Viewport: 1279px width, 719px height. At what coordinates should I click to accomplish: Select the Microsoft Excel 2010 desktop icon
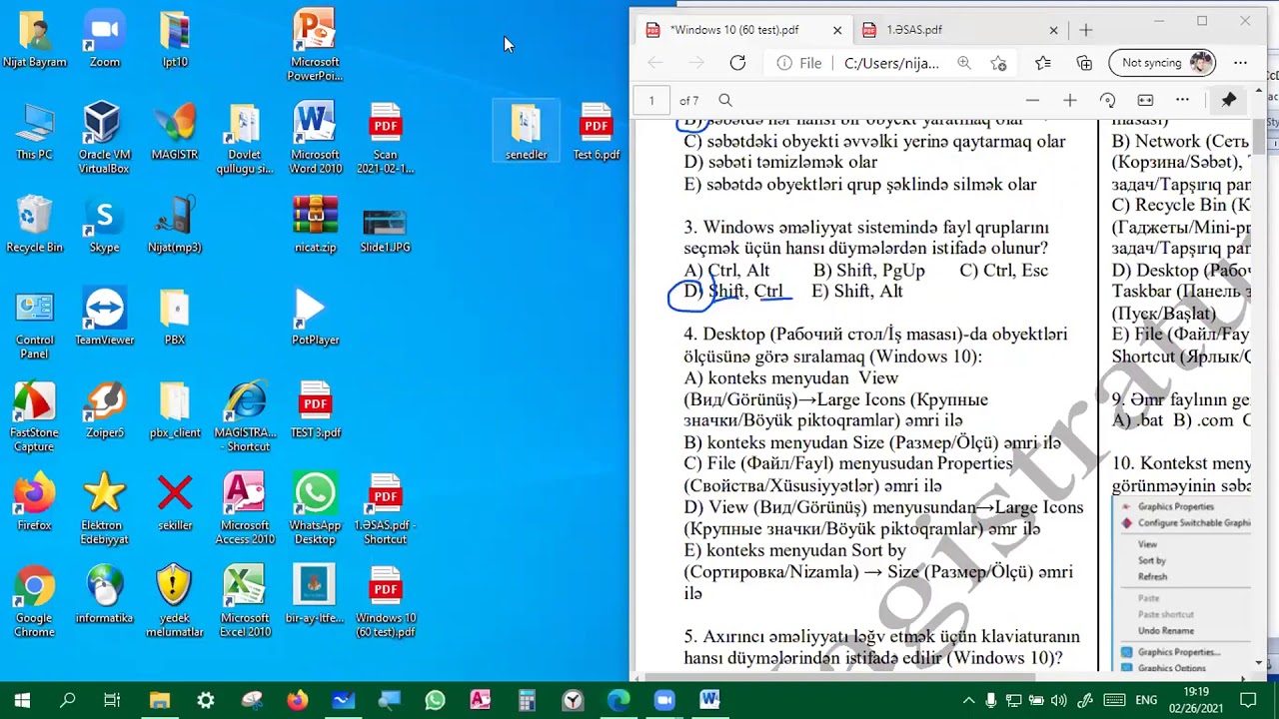pos(245,602)
